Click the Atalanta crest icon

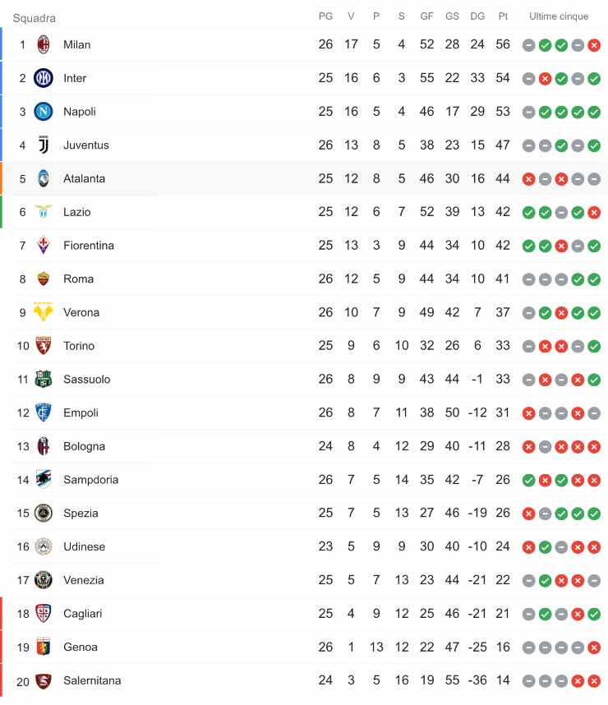point(44,178)
